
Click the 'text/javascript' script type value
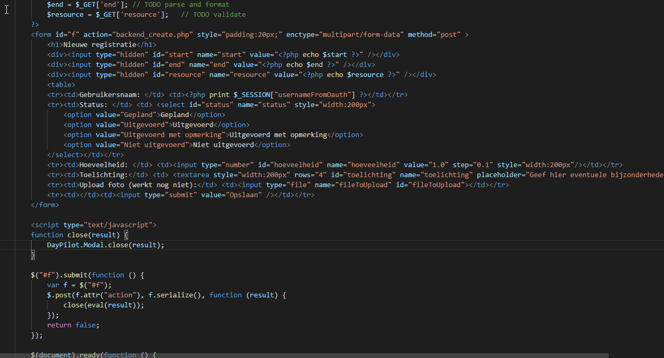click(120, 225)
